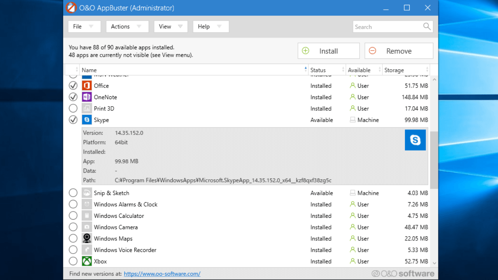Screen dimensions: 498x280
Task: Click the Xbox row name
Action: (100, 261)
